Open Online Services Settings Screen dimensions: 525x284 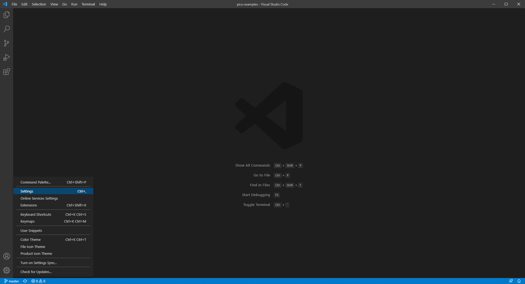point(53,198)
